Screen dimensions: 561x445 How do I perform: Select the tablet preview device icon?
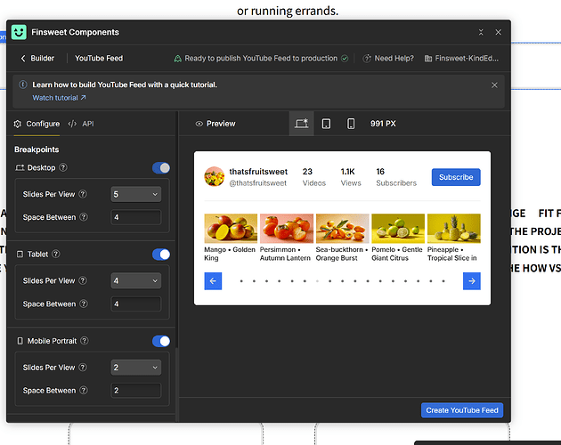tap(326, 124)
